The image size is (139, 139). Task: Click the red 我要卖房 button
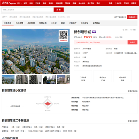click(132, 17)
